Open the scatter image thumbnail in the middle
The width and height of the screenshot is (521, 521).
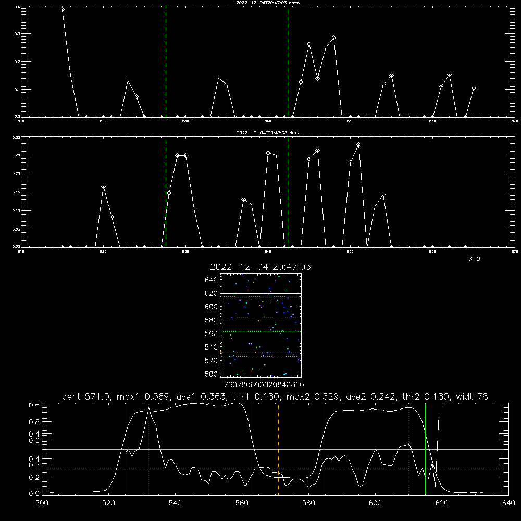260,325
